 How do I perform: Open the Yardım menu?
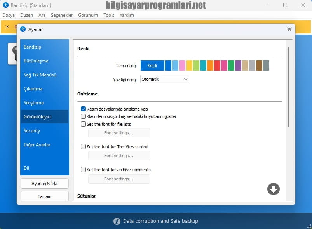coord(127,15)
